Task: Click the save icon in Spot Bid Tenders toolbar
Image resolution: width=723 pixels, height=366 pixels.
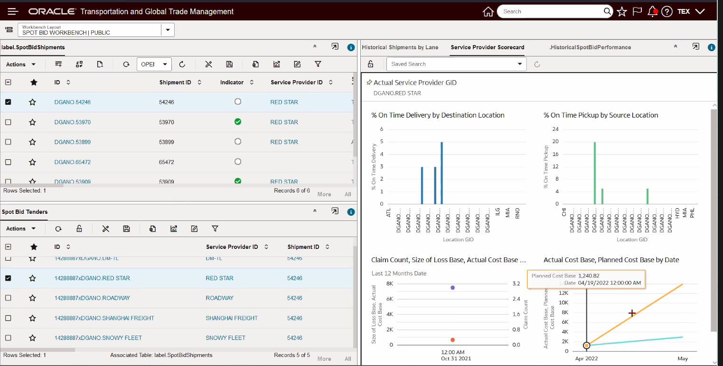Action: (x=126, y=229)
